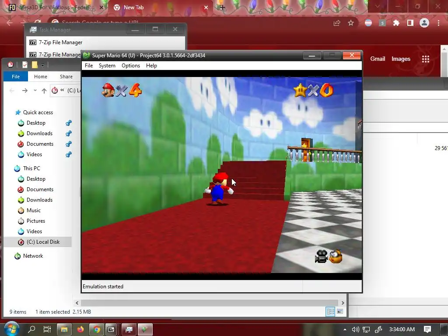The height and width of the screenshot is (336, 448).
Task: Click the round striped extension icon in Chrome
Action: click(x=368, y=23)
